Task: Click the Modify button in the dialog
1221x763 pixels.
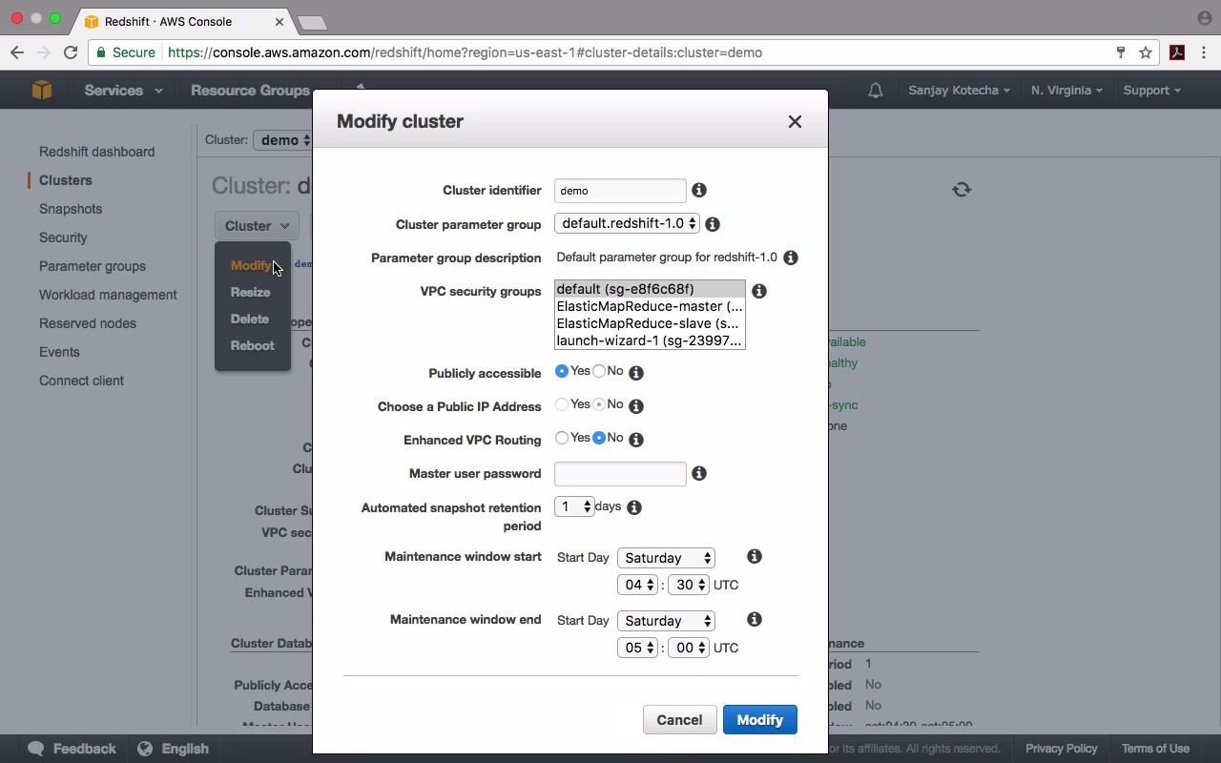Action: click(760, 720)
